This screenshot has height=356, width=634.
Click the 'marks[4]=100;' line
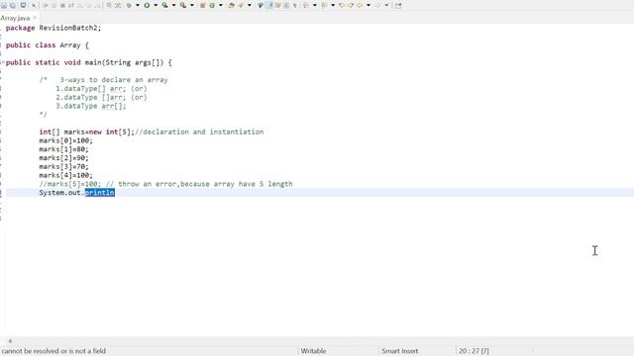tap(66, 175)
